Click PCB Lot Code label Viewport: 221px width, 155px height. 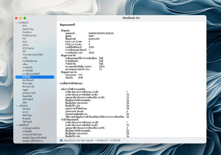click(x=73, y=44)
